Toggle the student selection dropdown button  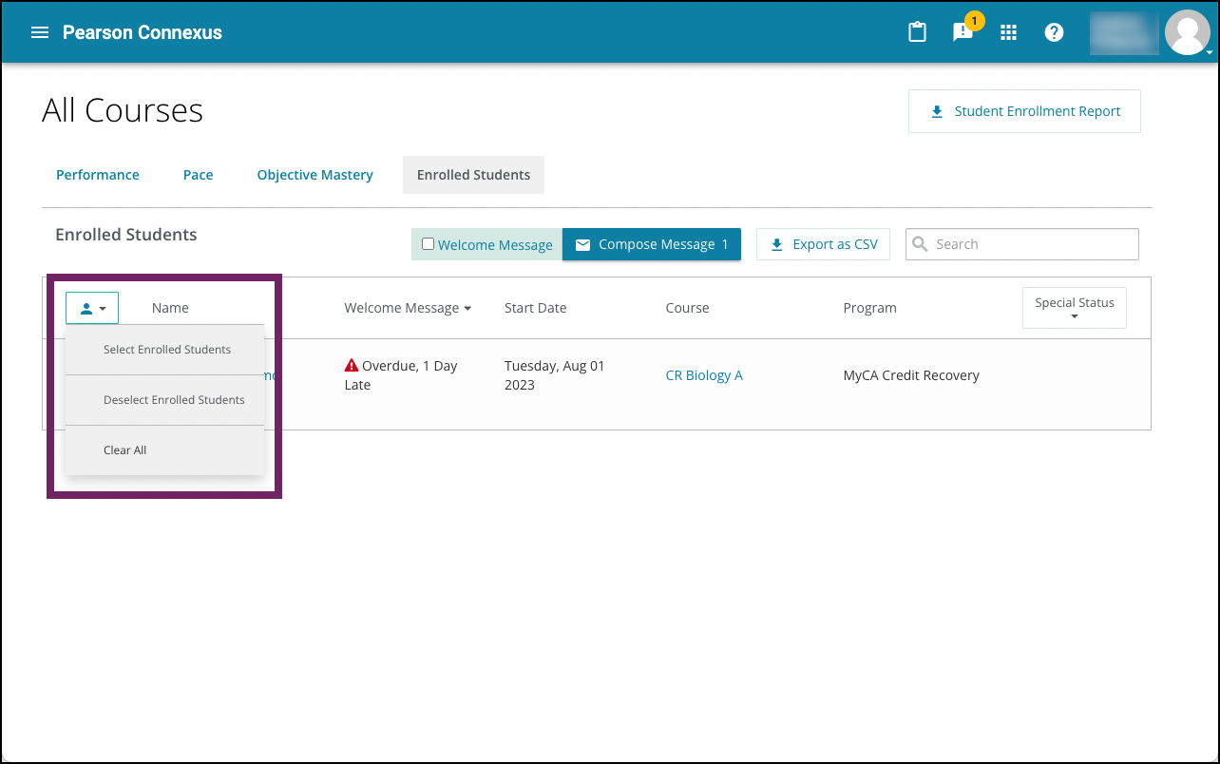pos(92,308)
